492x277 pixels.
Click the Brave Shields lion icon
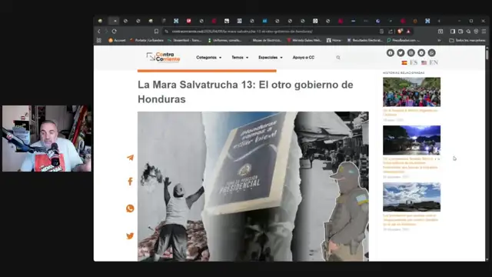pos(400,32)
